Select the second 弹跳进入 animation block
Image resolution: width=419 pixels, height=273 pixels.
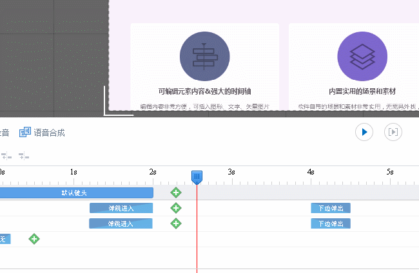pos(121,223)
